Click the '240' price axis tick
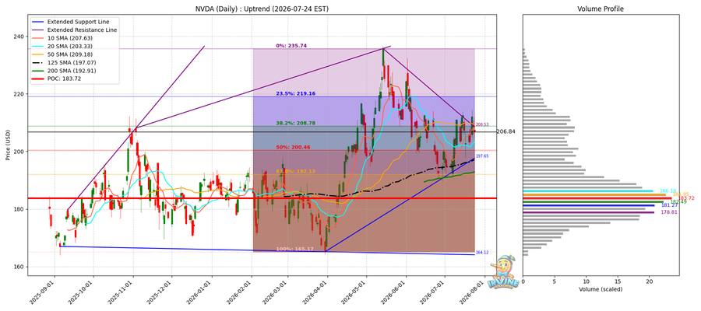The width and height of the screenshot is (701, 311). [19, 36]
